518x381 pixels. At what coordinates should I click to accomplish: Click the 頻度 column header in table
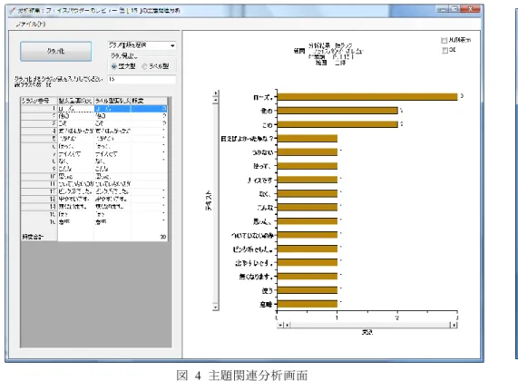pos(149,101)
